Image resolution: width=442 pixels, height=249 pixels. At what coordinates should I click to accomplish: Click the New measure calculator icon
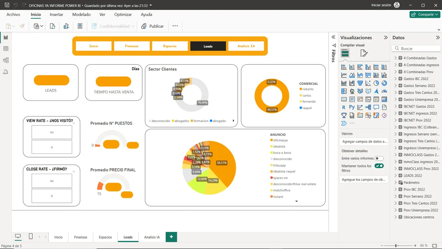coord(80,26)
